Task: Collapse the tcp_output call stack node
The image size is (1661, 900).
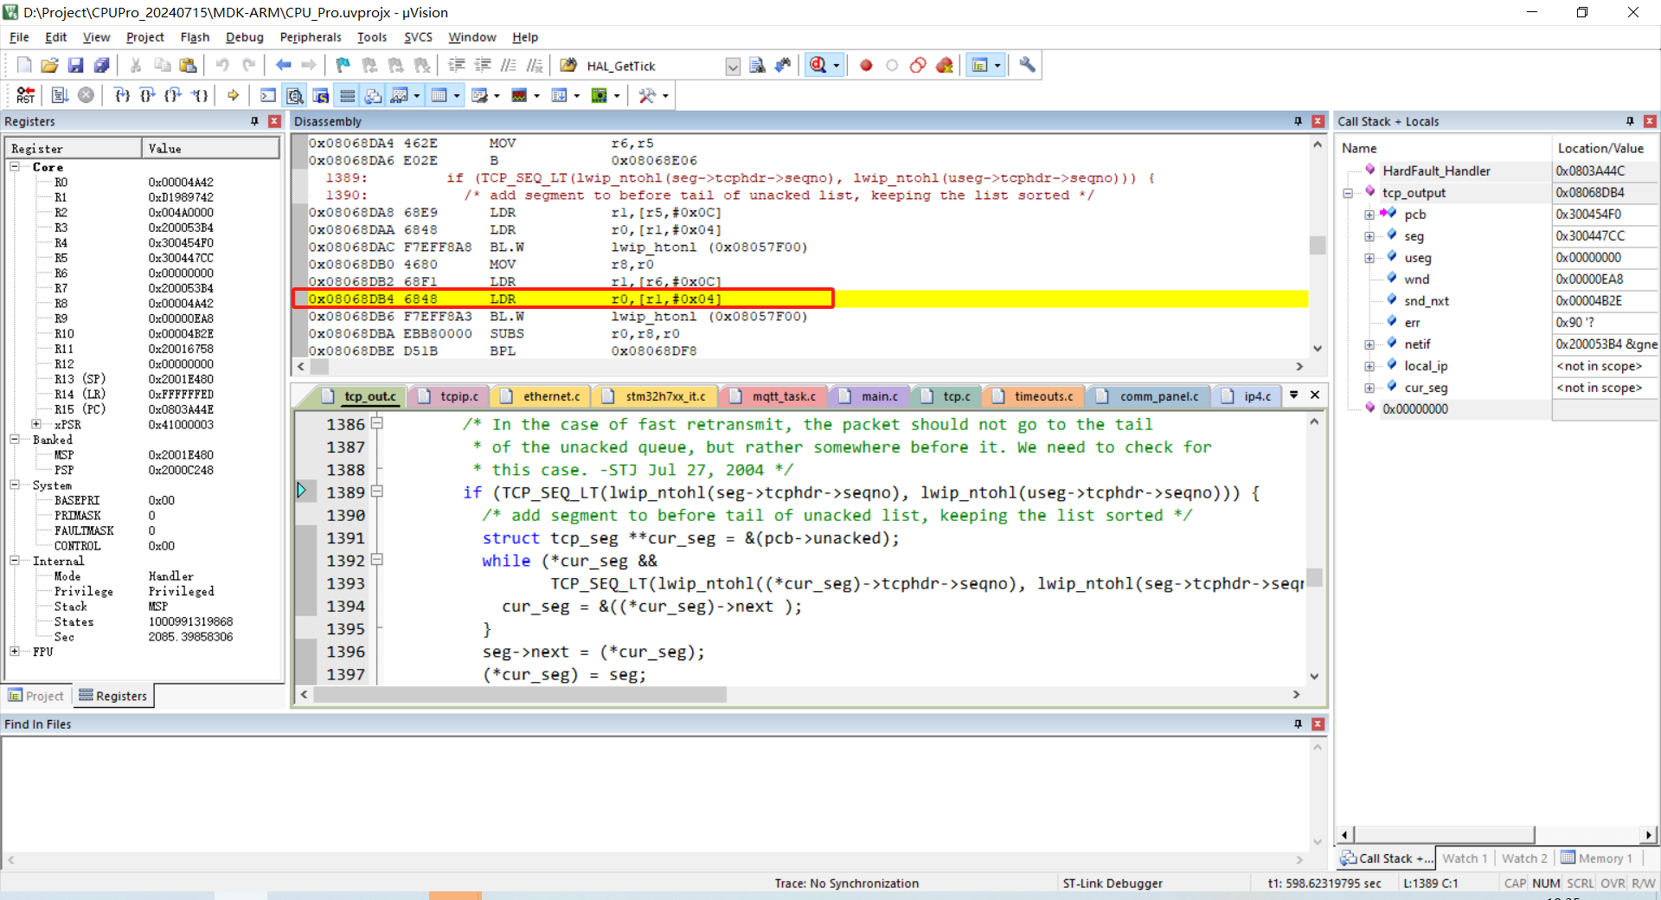Action: coord(1348,193)
